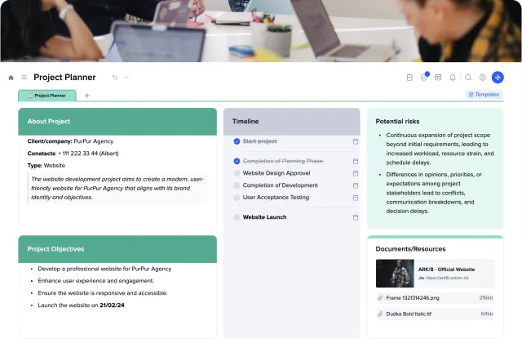Click the About Project header

[x=117, y=122]
